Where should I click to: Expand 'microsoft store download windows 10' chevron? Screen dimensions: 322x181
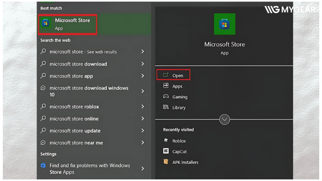[x=143, y=91]
